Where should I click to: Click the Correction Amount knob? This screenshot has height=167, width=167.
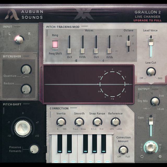(123, 150)
